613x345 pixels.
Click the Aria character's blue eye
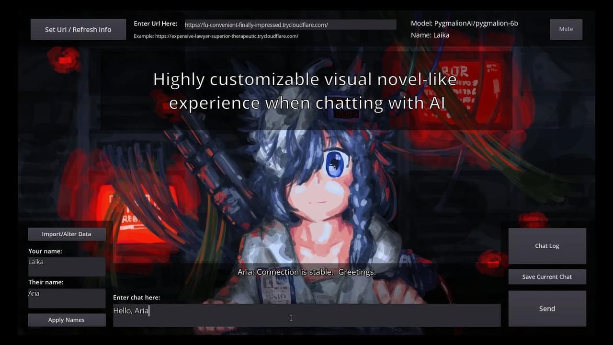coord(335,164)
